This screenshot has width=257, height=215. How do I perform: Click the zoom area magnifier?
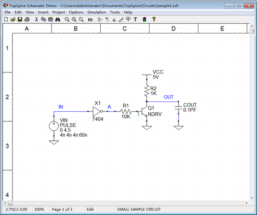(x=81, y=20)
